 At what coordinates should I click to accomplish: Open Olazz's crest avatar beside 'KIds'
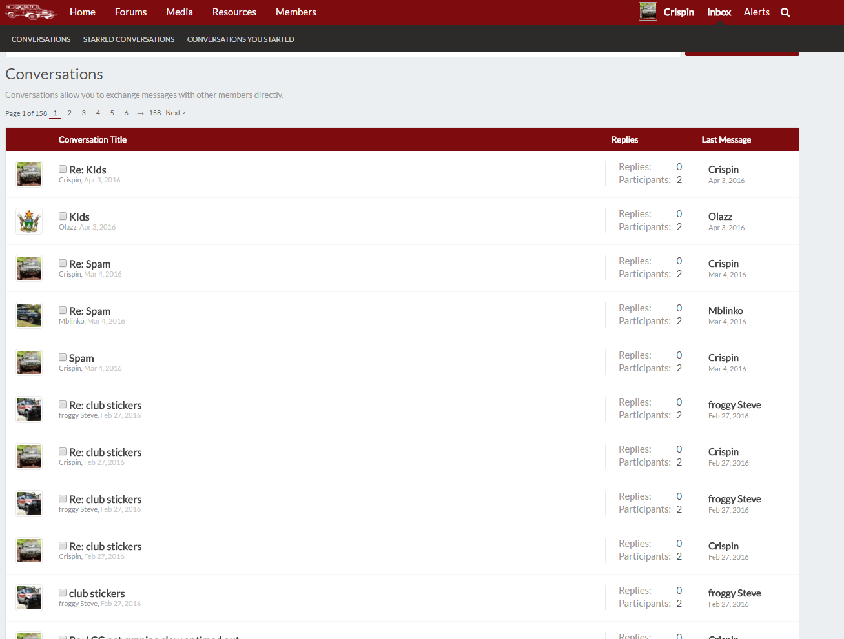(x=29, y=221)
